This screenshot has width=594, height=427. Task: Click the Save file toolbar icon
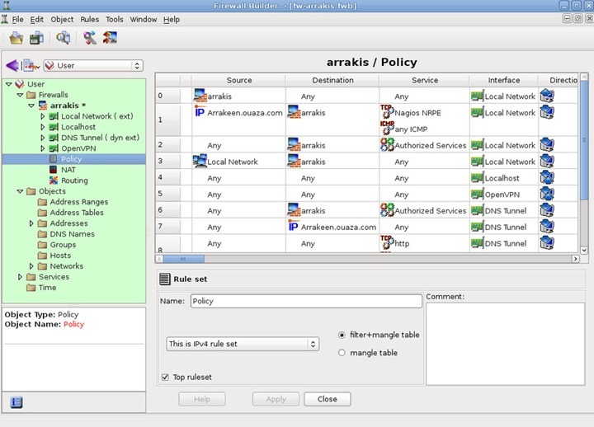tap(37, 38)
